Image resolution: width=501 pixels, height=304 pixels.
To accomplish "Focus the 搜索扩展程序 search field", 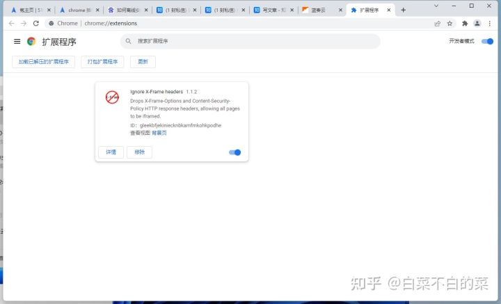I will click(250, 41).
